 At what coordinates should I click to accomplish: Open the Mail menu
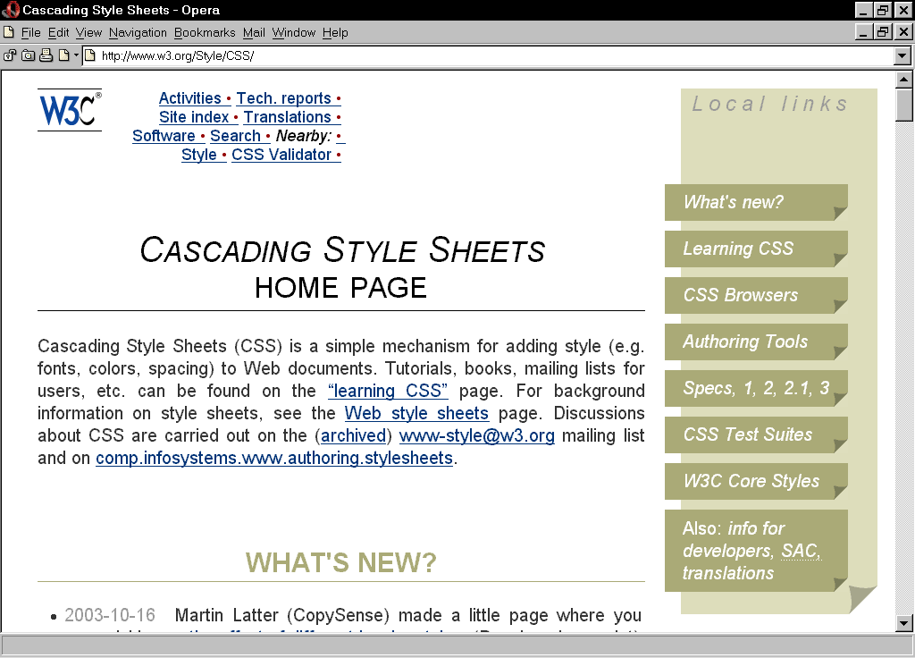[x=254, y=33]
